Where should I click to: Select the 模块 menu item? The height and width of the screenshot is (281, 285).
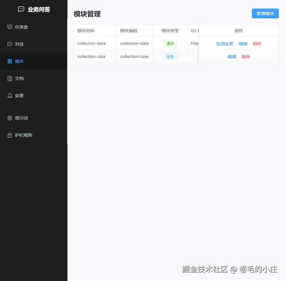click(x=34, y=61)
